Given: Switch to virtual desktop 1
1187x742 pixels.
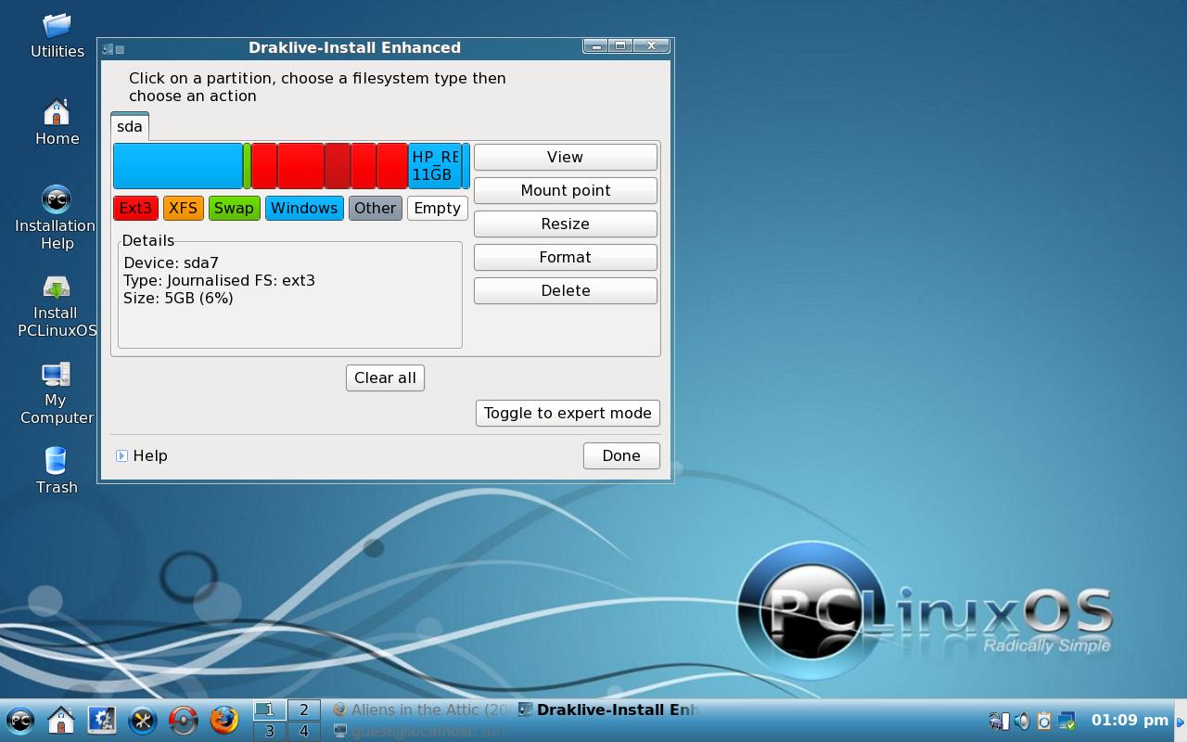Looking at the screenshot, I should click(x=270, y=710).
